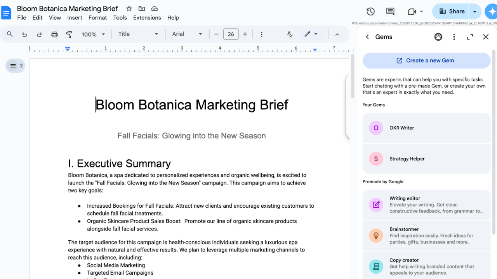
Task: Click the undo icon
Action: (24, 34)
